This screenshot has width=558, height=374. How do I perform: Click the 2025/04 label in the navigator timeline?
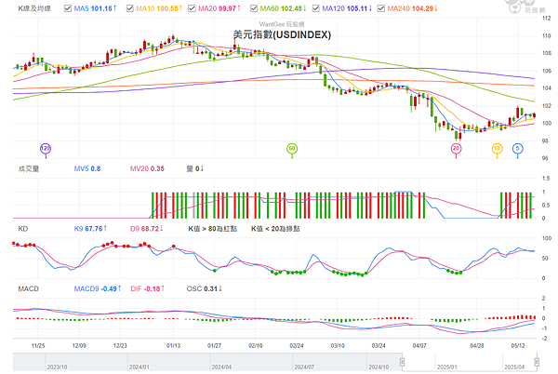[514, 367]
